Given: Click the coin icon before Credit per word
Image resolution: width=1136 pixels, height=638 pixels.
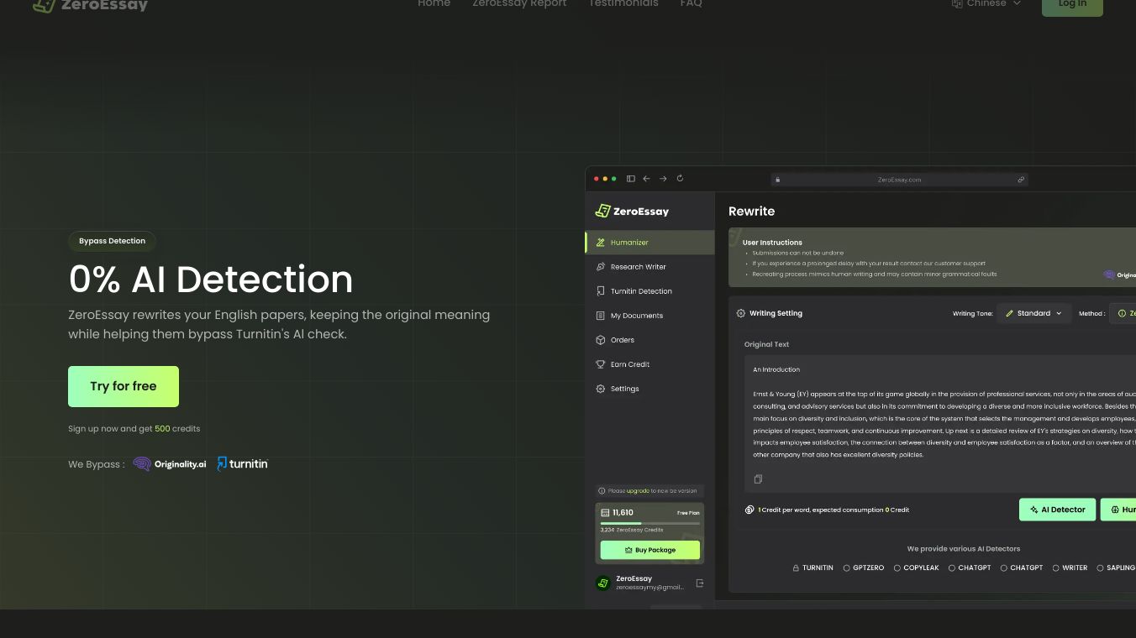Looking at the screenshot, I should coord(749,510).
